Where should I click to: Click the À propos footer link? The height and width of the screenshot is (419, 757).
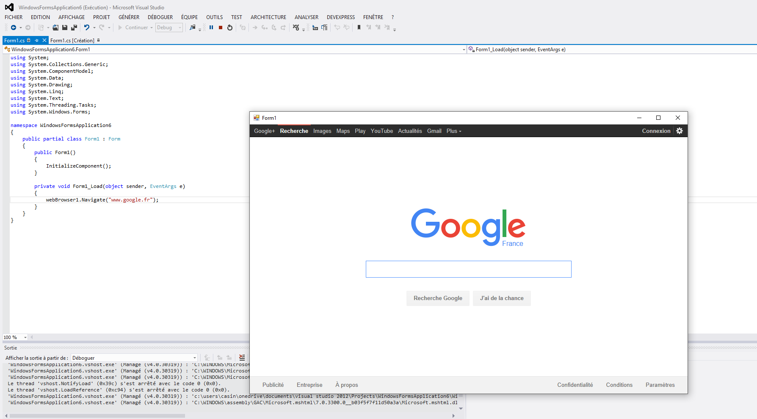(347, 385)
